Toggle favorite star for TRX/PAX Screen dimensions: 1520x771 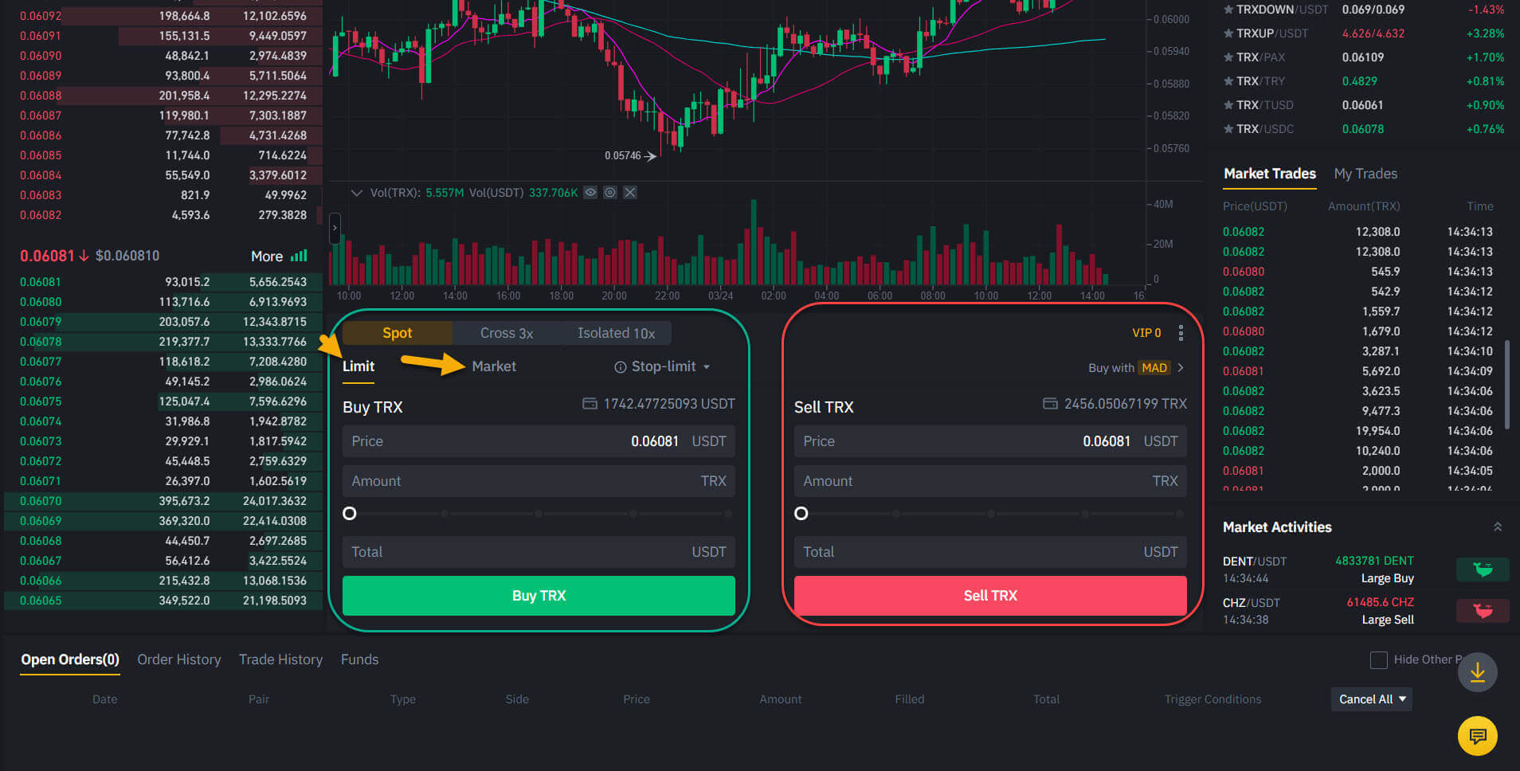pyautogui.click(x=1228, y=57)
